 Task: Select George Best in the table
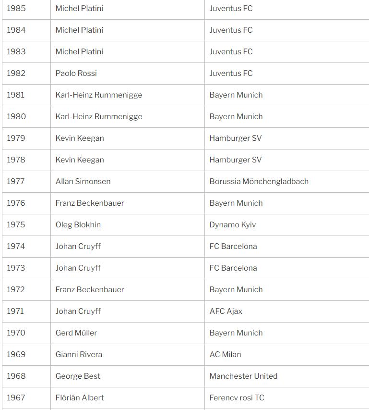coord(78,376)
